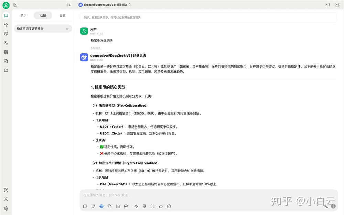Click the green 用户 message avatar

84,31
